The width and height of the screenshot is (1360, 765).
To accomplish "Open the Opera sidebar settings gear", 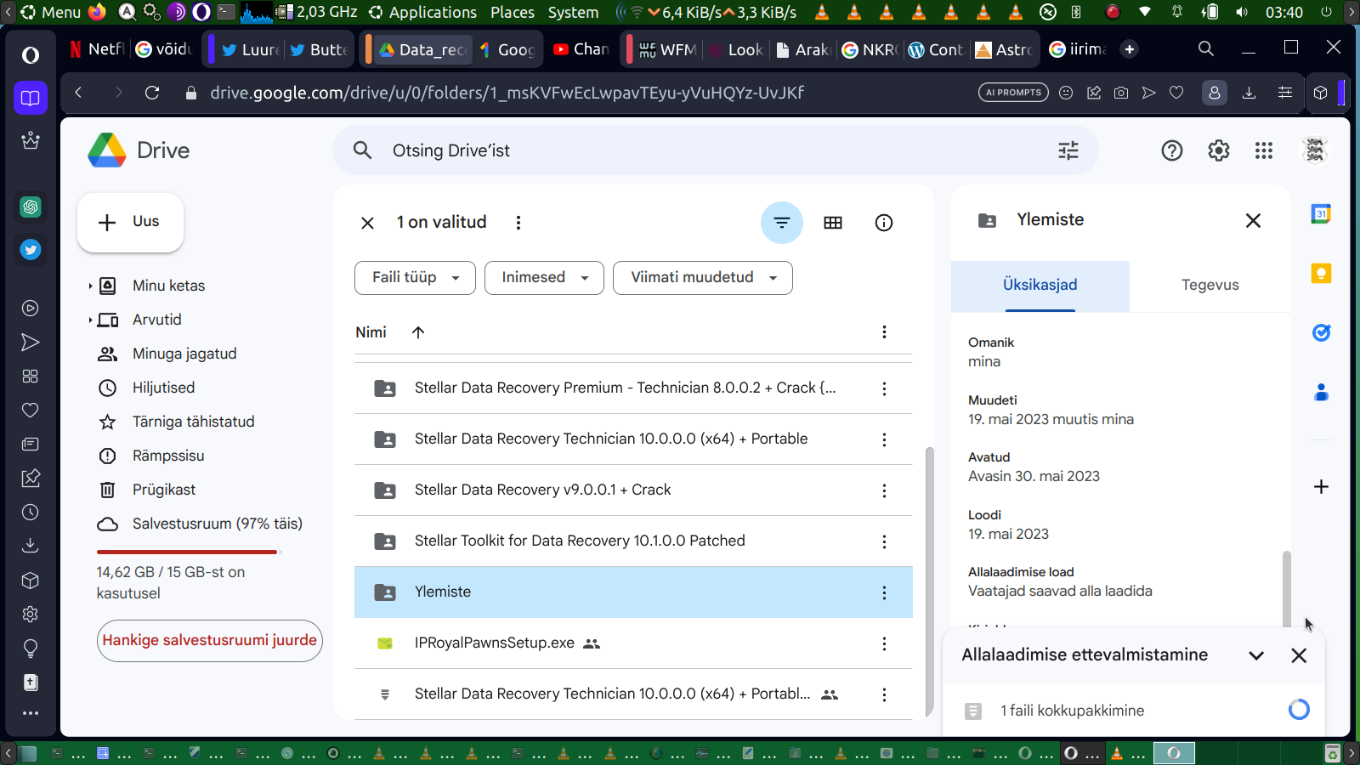I will pyautogui.click(x=31, y=614).
